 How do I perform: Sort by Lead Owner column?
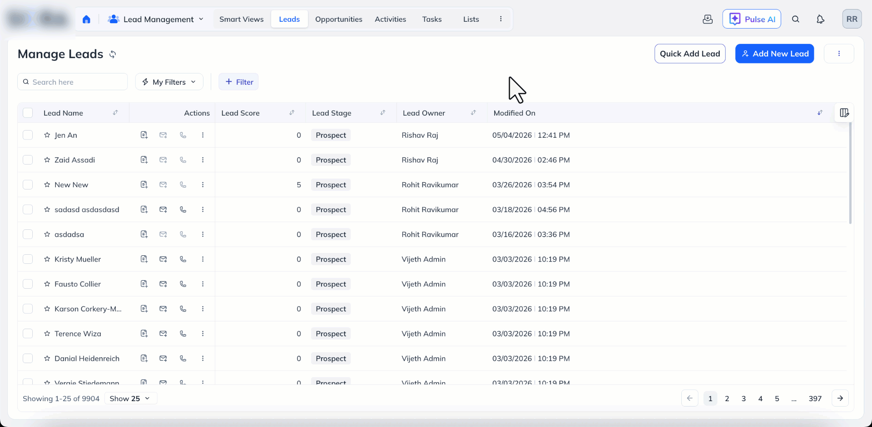click(473, 112)
